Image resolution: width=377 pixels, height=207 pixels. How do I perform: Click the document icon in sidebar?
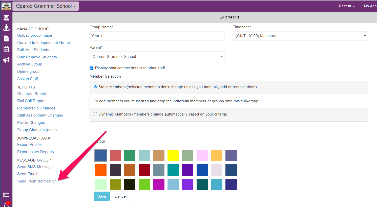[6, 38]
